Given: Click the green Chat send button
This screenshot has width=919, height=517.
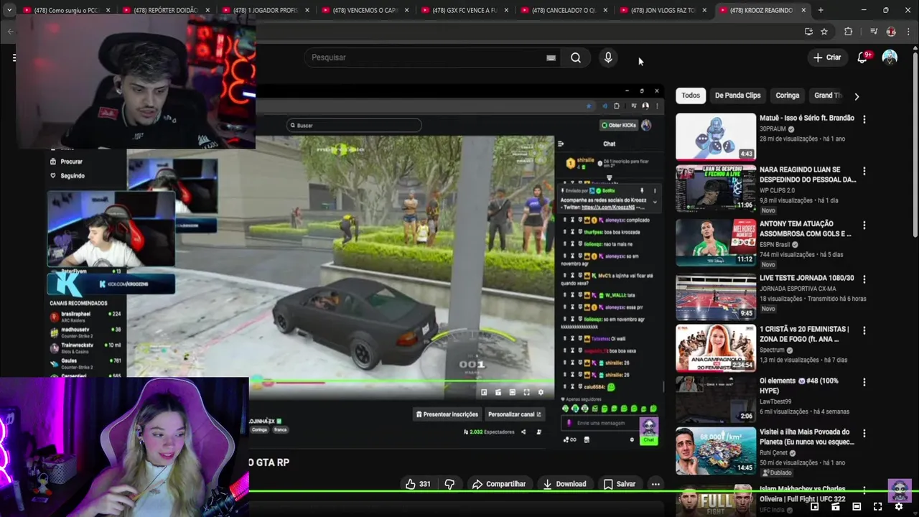Looking at the screenshot, I should click(x=648, y=439).
